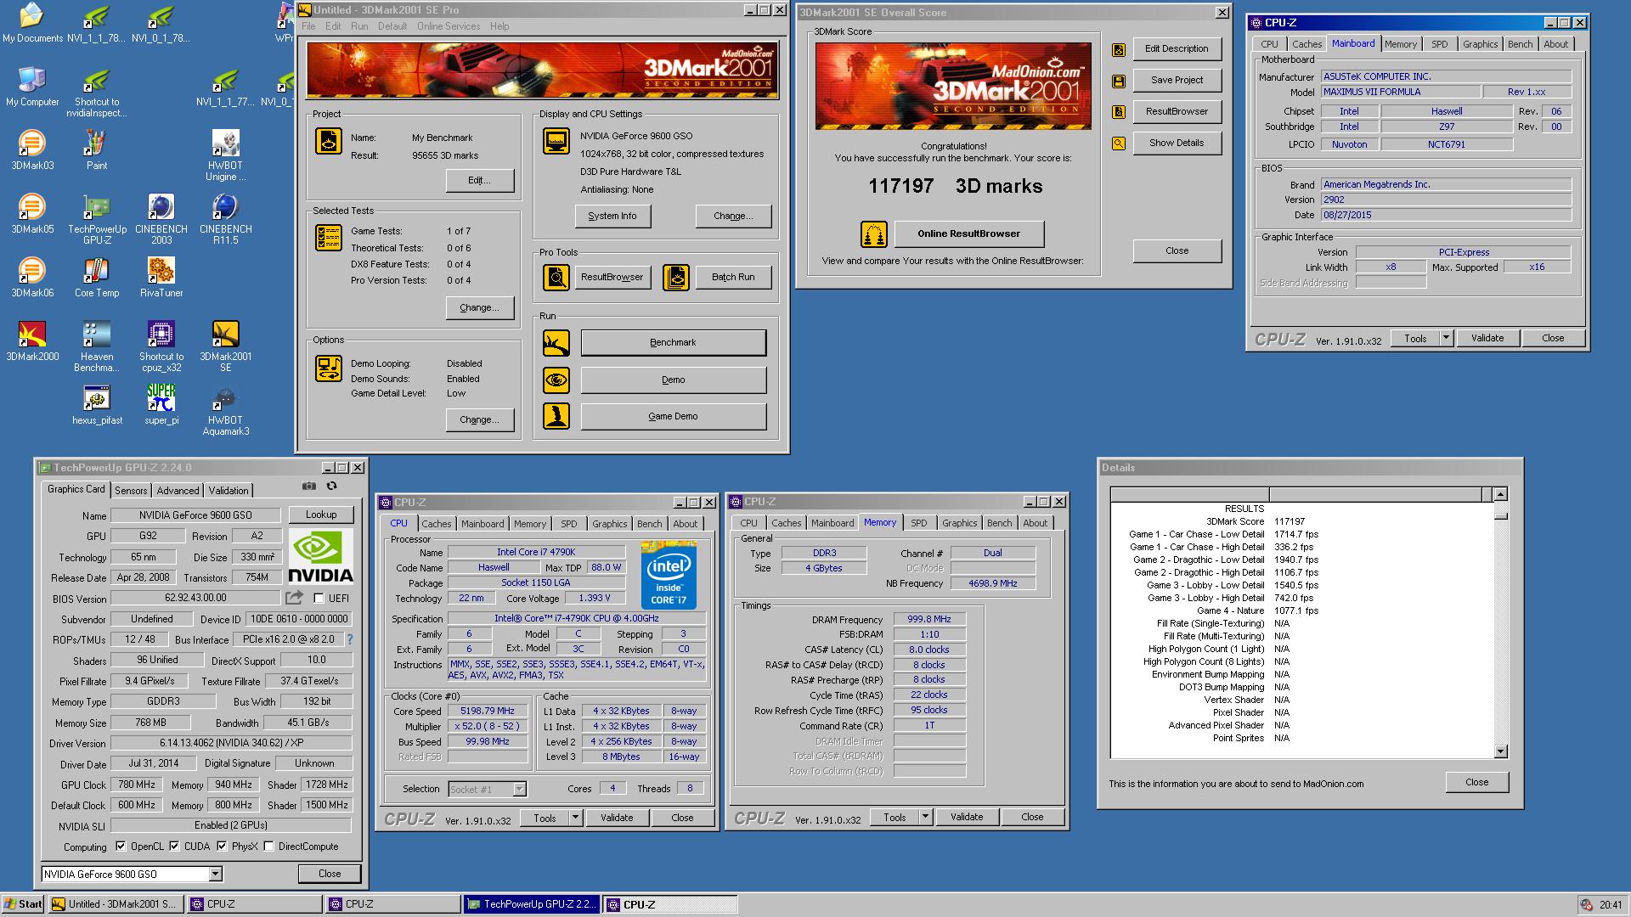Select Caches tab in CPU-Z CPU window
The height and width of the screenshot is (917, 1631).
(x=436, y=524)
